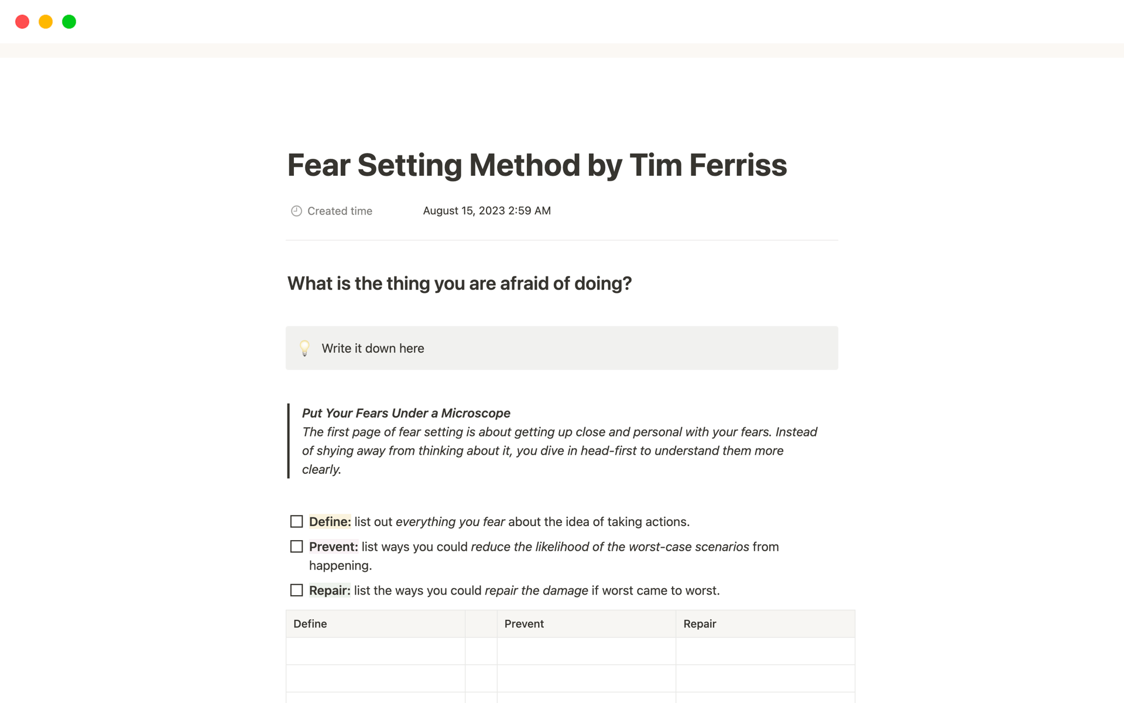Select the Define column header
Image resolution: width=1124 pixels, height=703 pixels.
click(310, 624)
